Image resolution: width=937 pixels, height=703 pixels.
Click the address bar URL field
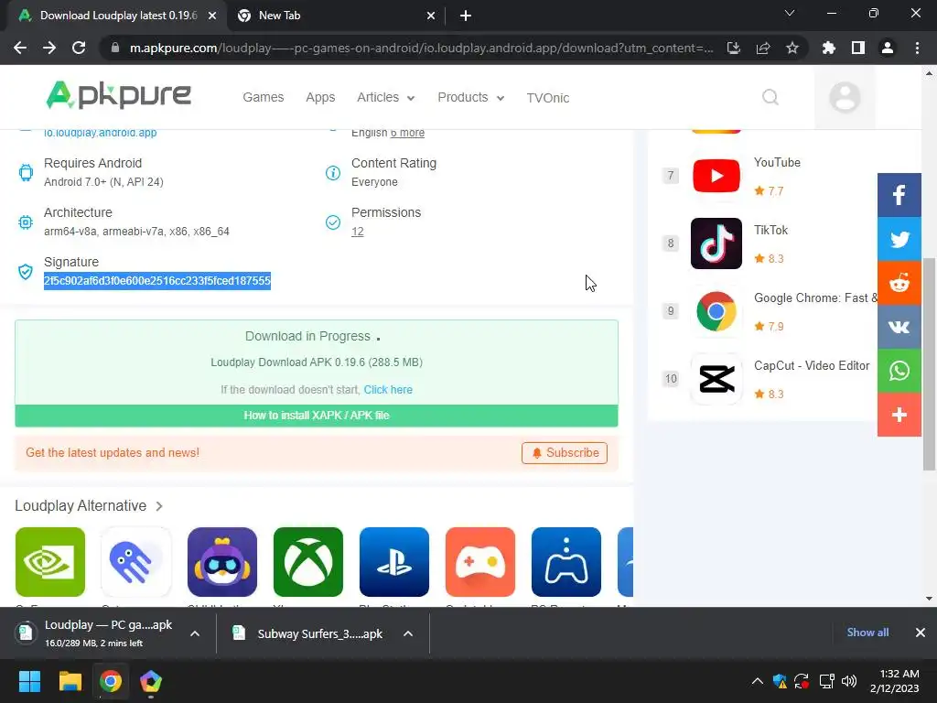tap(421, 48)
